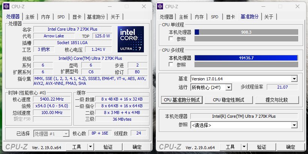Minimize the right CPU-Z window
Screen dimensions: 308x154
coord(263,6)
